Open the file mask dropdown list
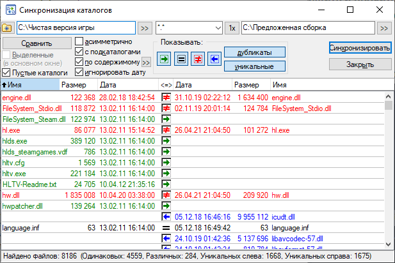This screenshot has height=263, width=395. [218, 29]
